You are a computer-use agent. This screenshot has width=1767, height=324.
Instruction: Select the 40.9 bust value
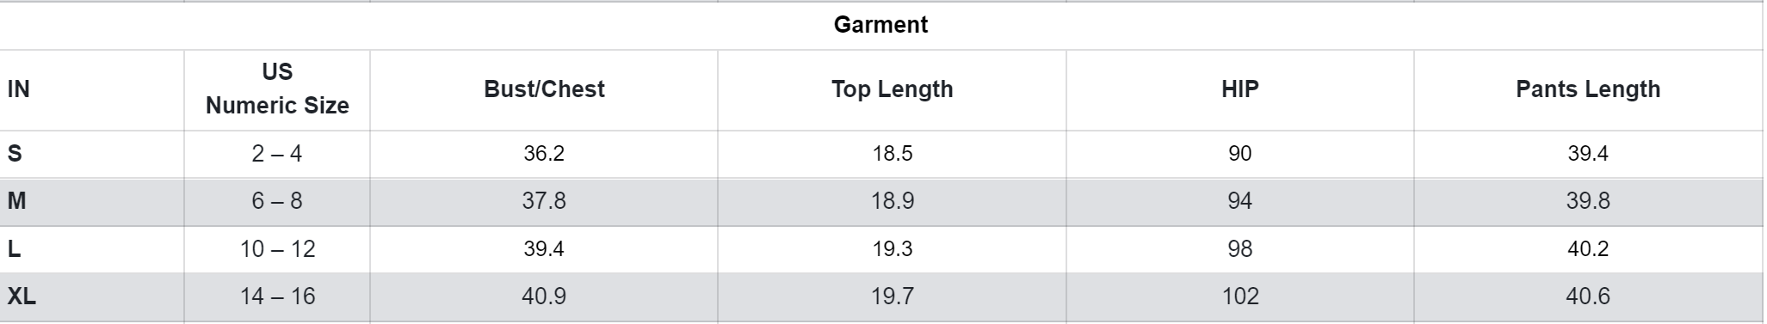pos(544,296)
